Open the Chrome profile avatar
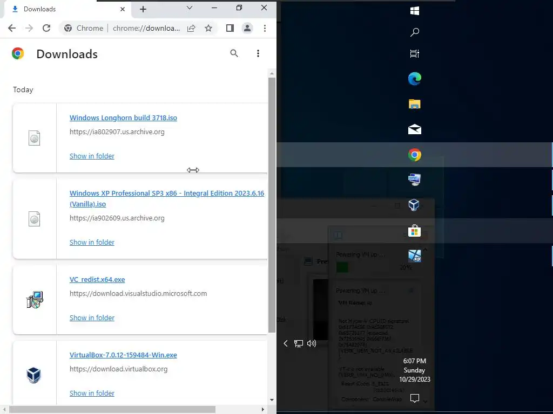 click(x=247, y=28)
